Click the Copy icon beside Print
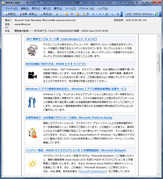 coord(61,14)
